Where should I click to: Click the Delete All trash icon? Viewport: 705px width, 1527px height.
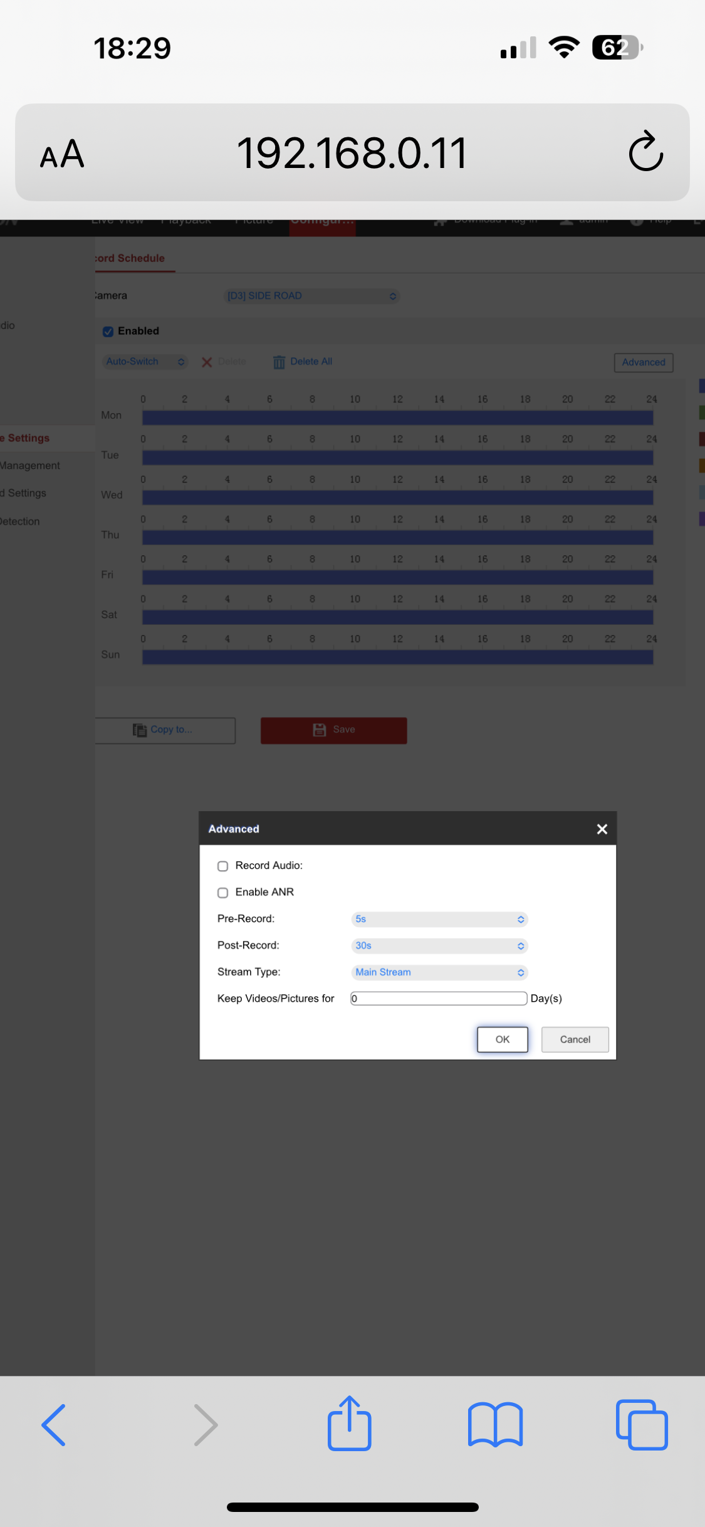(279, 362)
